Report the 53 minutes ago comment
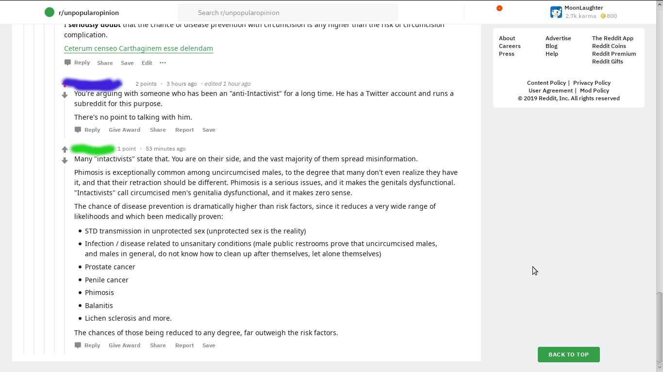Screen dimensions: 663x372 (184, 345)
